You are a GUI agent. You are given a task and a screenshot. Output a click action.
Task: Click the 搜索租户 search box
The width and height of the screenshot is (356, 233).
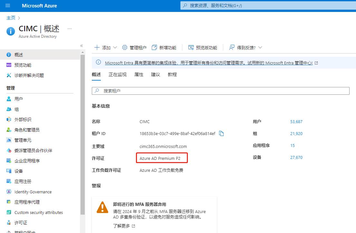(x=220, y=91)
